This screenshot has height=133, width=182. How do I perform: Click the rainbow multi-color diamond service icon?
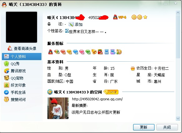tap(57, 52)
